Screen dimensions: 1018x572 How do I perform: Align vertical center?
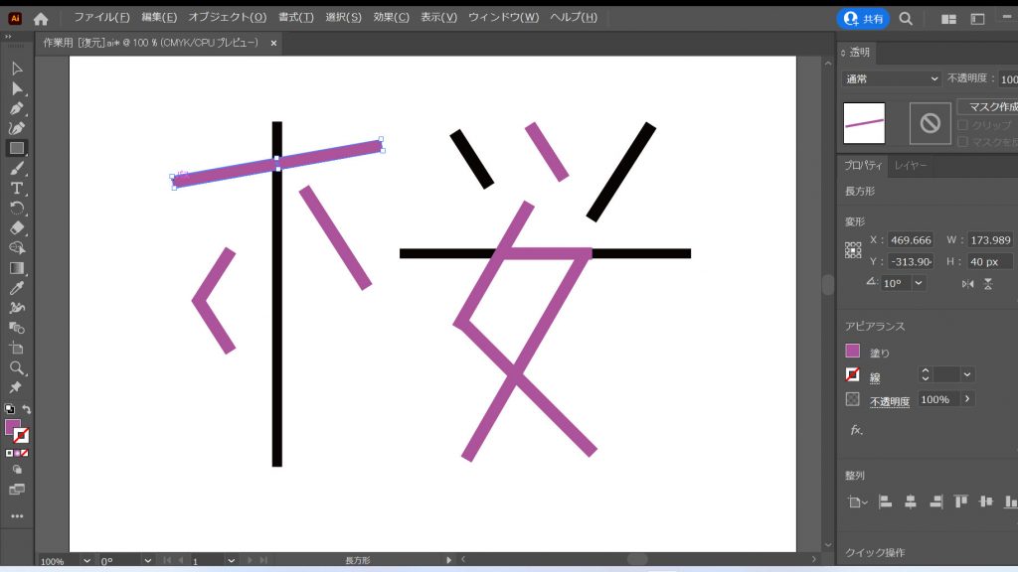tap(985, 501)
